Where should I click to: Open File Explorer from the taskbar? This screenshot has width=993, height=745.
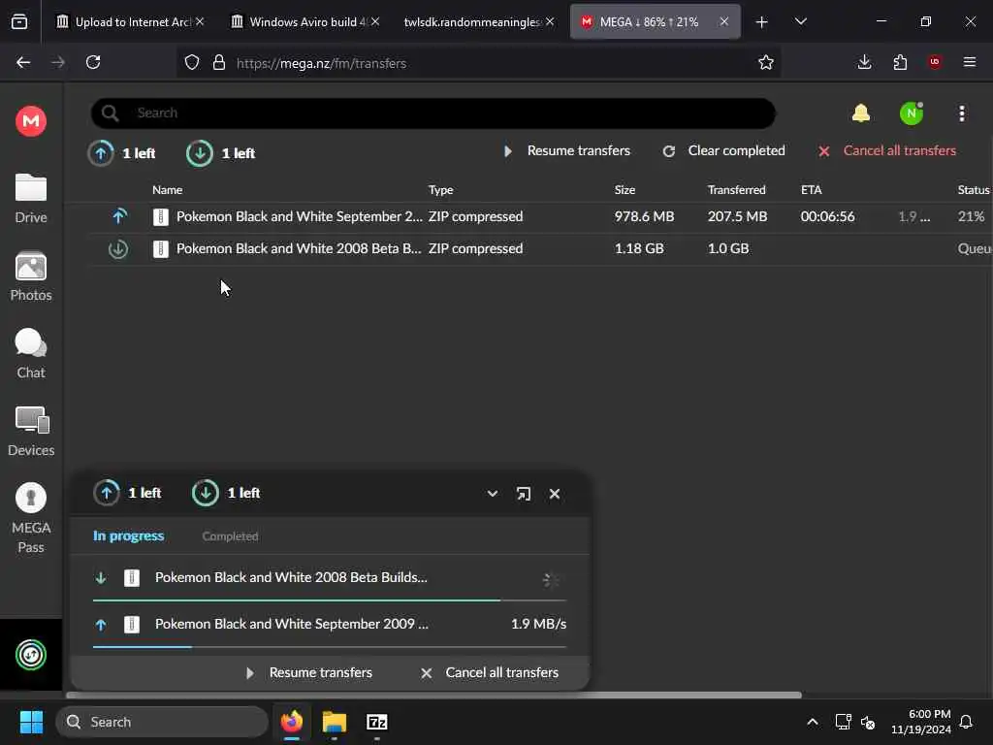pyautogui.click(x=335, y=722)
